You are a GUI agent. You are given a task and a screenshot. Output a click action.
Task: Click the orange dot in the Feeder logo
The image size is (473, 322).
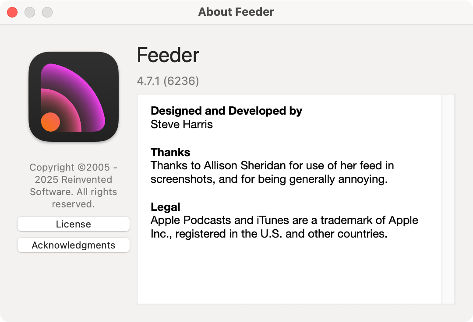coord(50,122)
